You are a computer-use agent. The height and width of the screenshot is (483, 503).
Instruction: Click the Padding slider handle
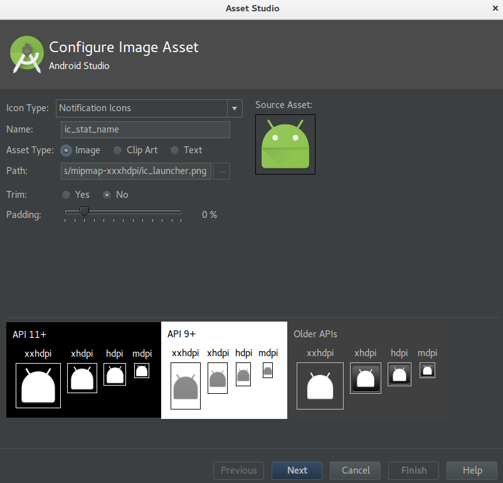coord(84,212)
